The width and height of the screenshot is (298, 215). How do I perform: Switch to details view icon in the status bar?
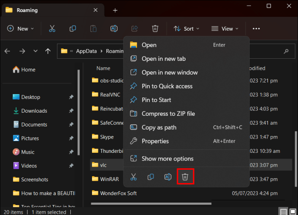pos(283,212)
